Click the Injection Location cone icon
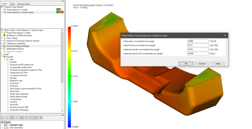 coord(5,43)
